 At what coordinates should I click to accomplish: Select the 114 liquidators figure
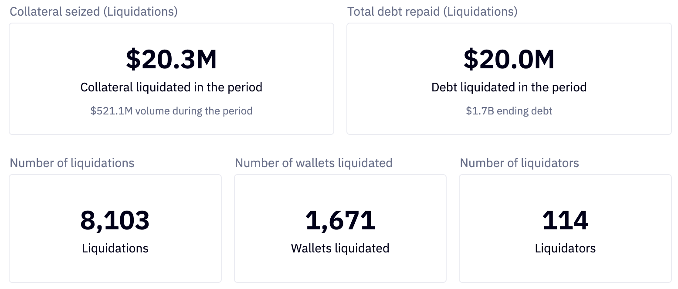[x=565, y=221]
